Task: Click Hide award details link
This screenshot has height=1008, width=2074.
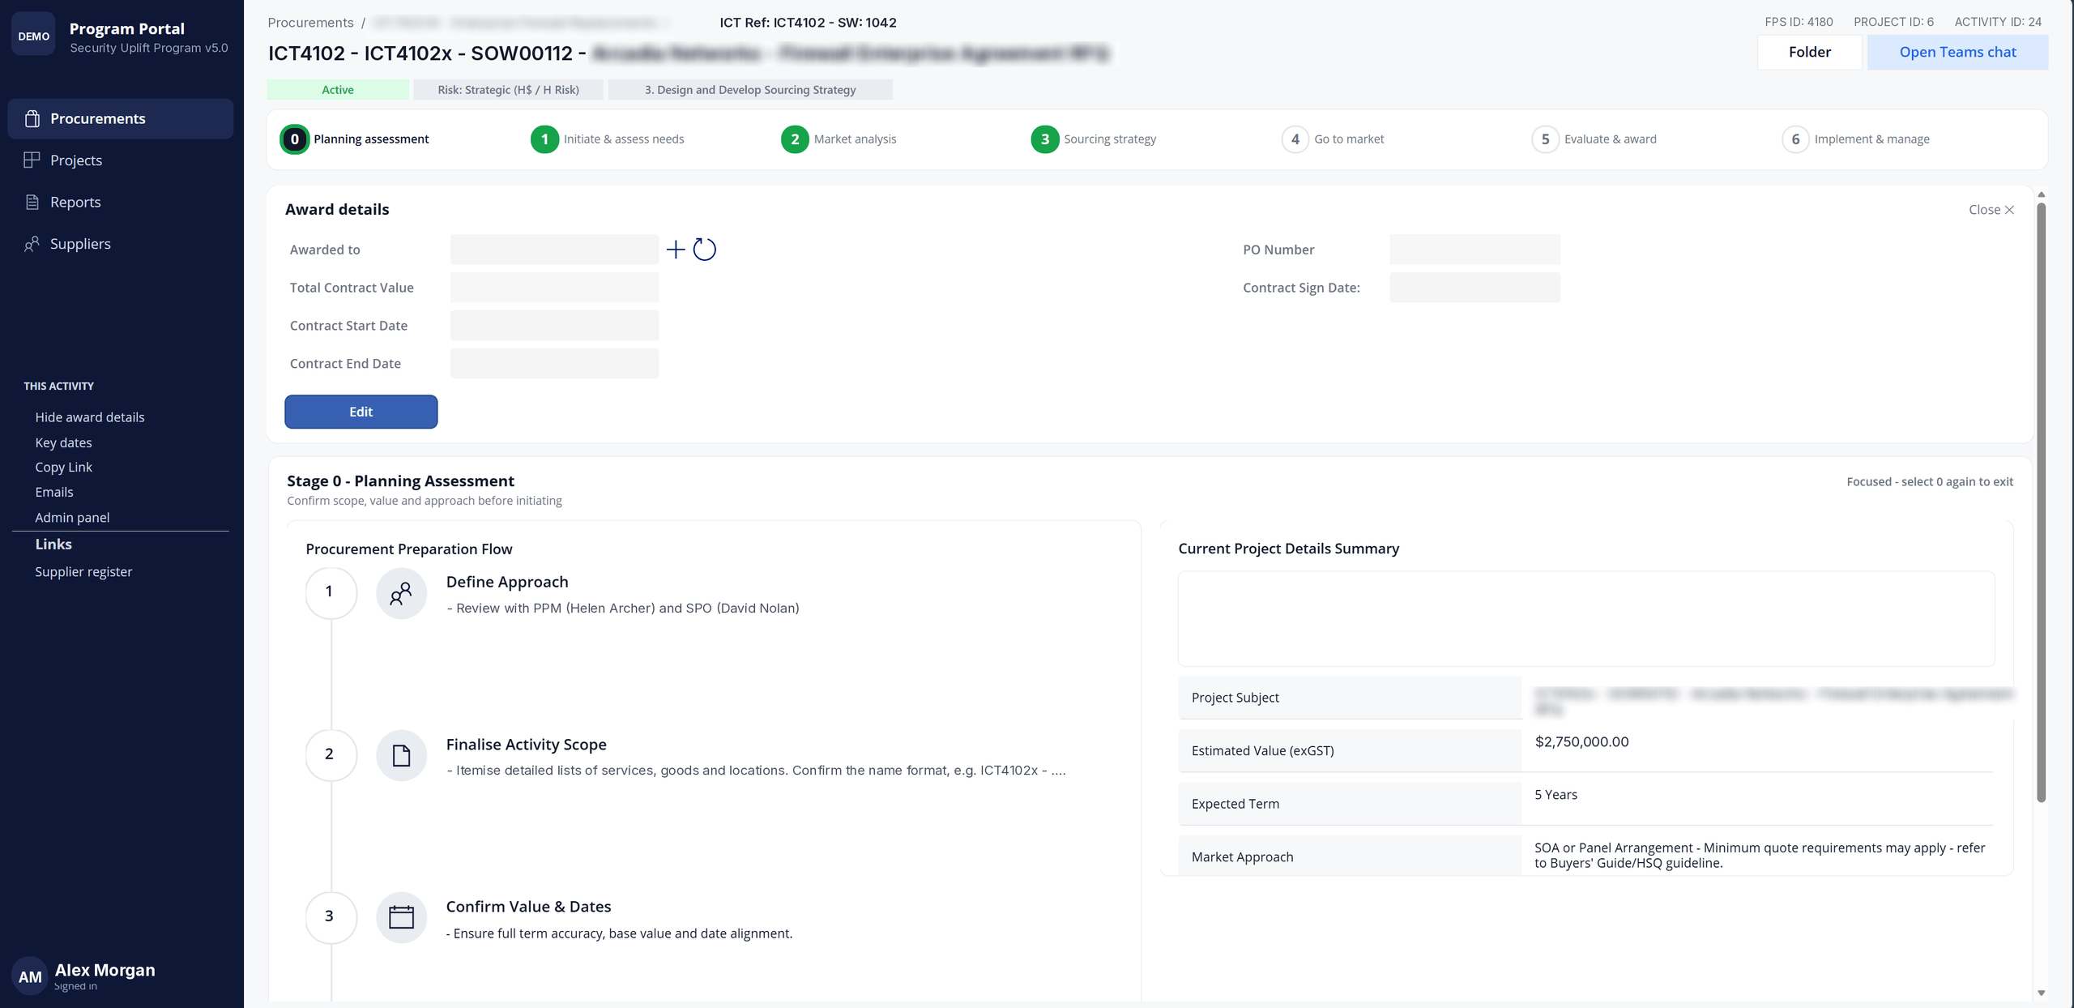Action: click(90, 417)
